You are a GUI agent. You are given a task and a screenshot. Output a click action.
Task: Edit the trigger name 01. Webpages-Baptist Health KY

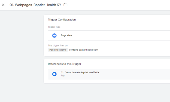(35, 5)
